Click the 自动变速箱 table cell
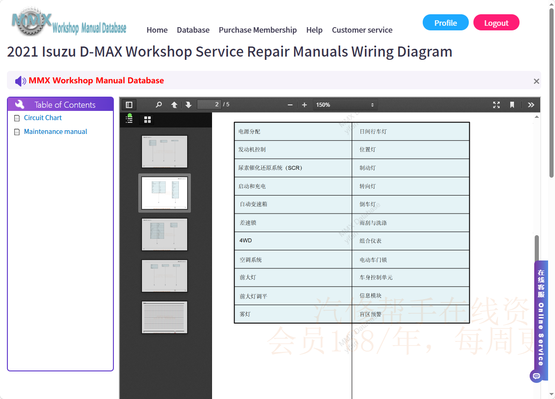 [x=293, y=204]
